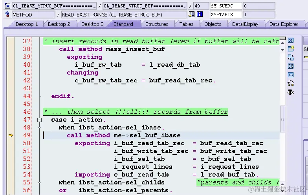Viewport: 308px width, 195px height.
Task: Click the split bar handle above editor scrollbar
Action: 282,38
